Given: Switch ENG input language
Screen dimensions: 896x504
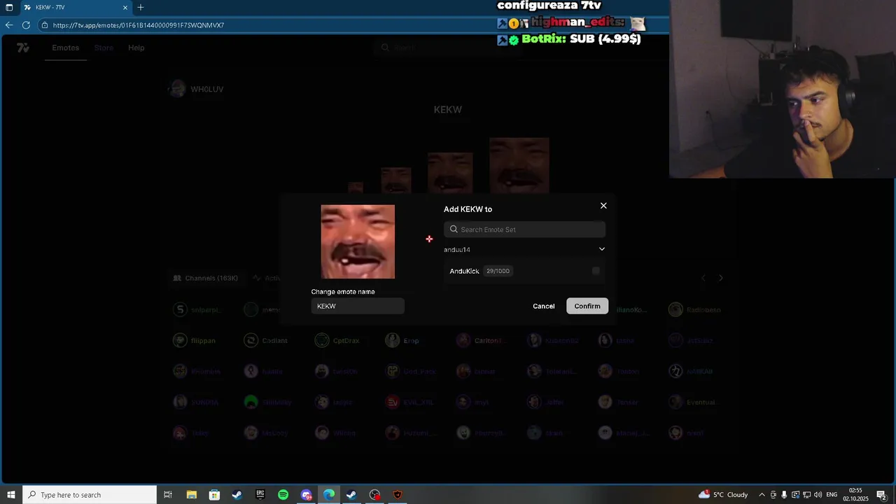Looking at the screenshot, I should click(832, 495).
